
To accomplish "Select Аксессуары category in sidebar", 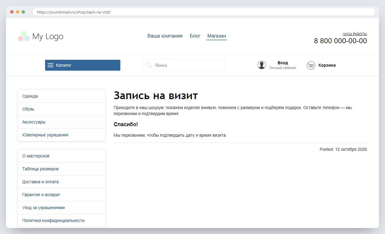I will point(62,122).
